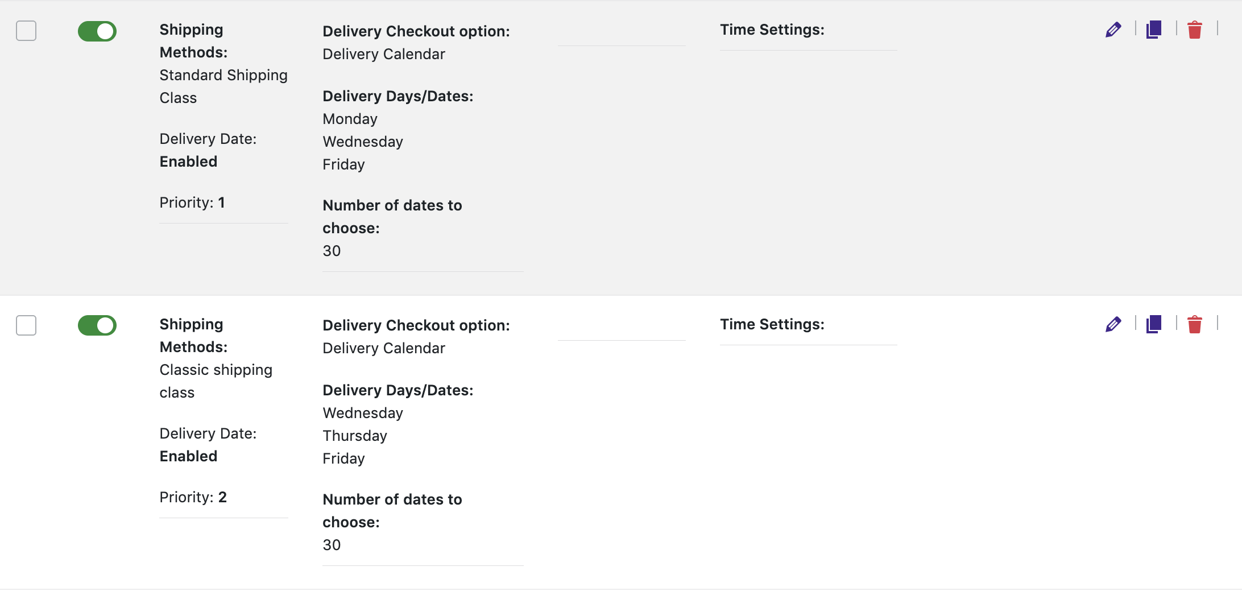Edit the Standard Shipping Class rule

coord(1113,30)
